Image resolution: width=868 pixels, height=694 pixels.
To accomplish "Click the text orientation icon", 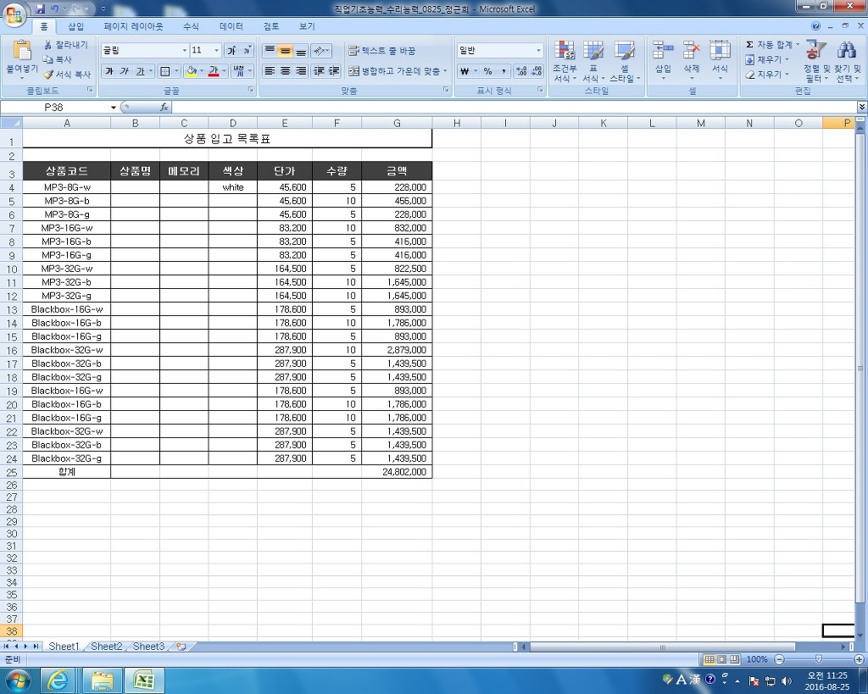I will 320,50.
